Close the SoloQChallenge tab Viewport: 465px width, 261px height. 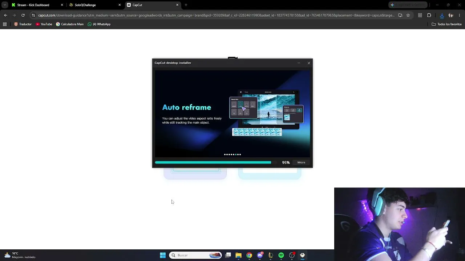click(x=120, y=5)
